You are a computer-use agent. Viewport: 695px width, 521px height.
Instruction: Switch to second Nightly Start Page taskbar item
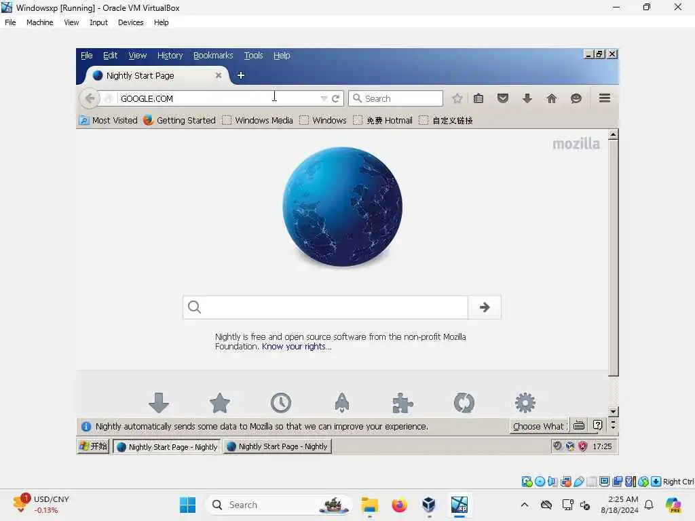click(x=278, y=446)
